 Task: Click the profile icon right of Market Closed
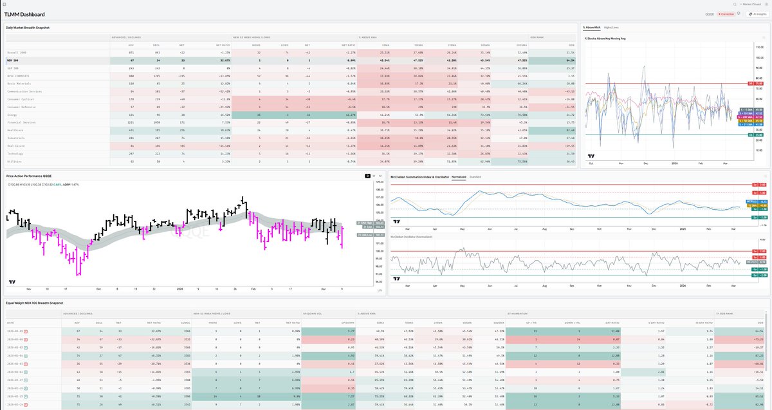point(766,5)
